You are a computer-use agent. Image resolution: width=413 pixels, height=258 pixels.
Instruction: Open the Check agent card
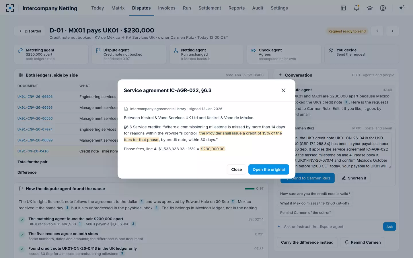coord(284,54)
